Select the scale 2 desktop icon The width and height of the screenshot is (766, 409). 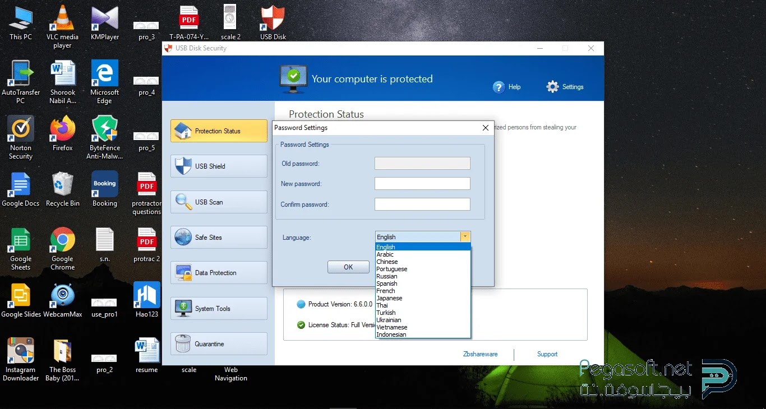[230, 22]
